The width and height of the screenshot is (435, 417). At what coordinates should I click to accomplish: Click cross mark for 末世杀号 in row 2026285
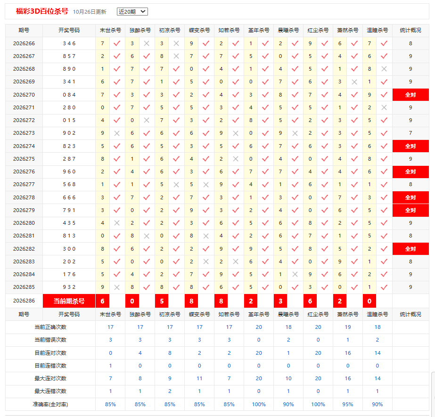(x=117, y=287)
